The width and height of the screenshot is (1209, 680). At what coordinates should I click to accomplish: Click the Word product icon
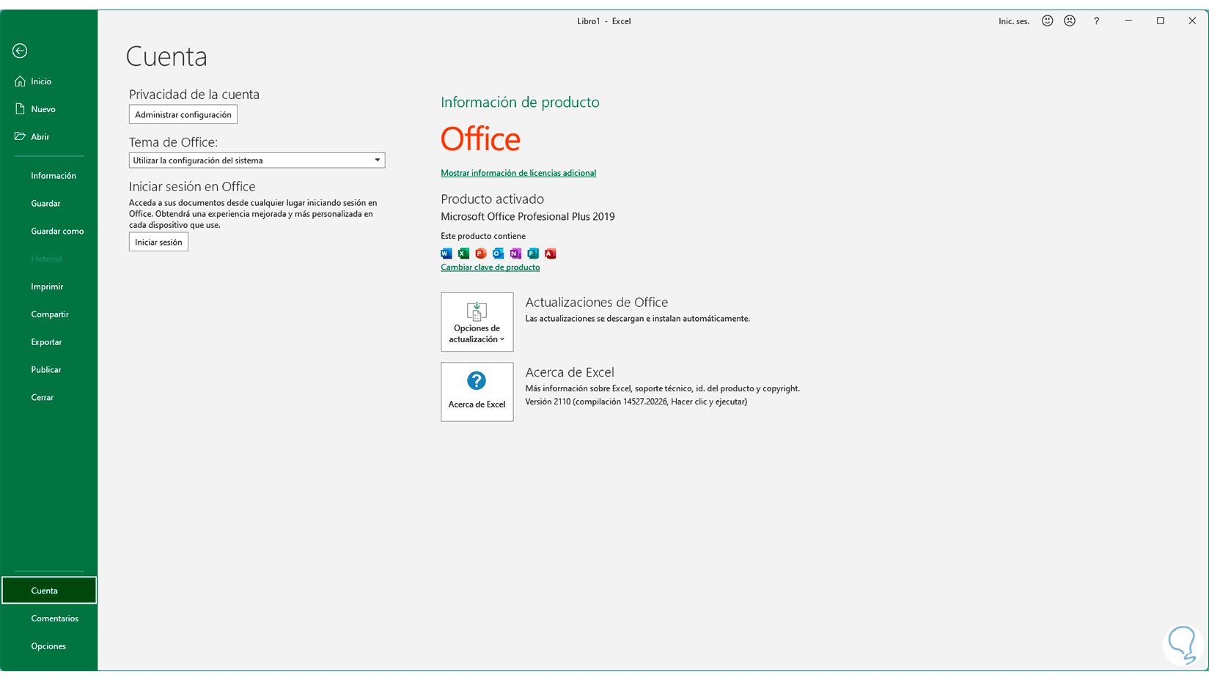(x=446, y=254)
